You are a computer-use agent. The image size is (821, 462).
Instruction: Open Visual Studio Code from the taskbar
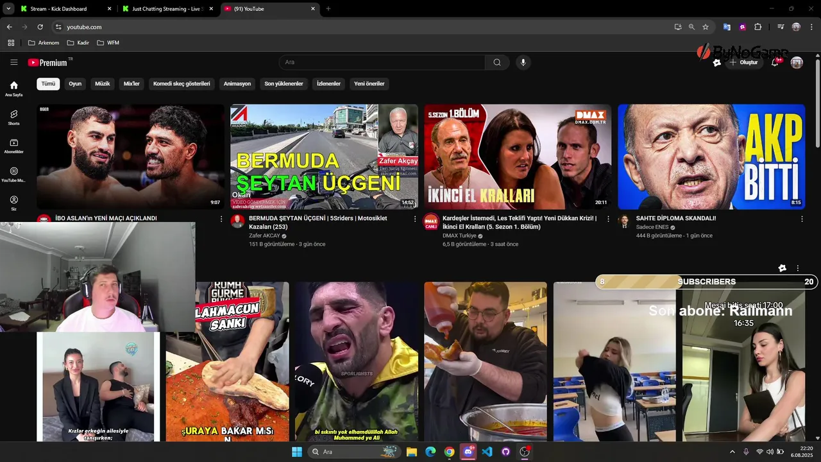click(x=487, y=452)
